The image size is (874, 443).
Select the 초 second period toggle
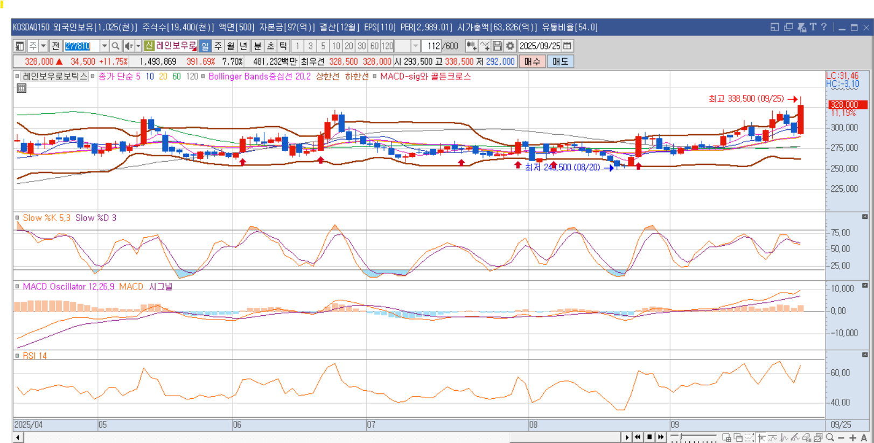[270, 46]
